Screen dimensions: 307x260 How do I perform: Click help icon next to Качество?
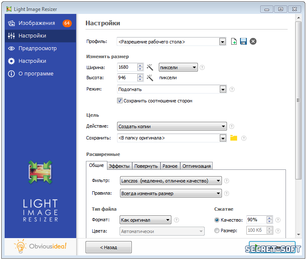278,220
